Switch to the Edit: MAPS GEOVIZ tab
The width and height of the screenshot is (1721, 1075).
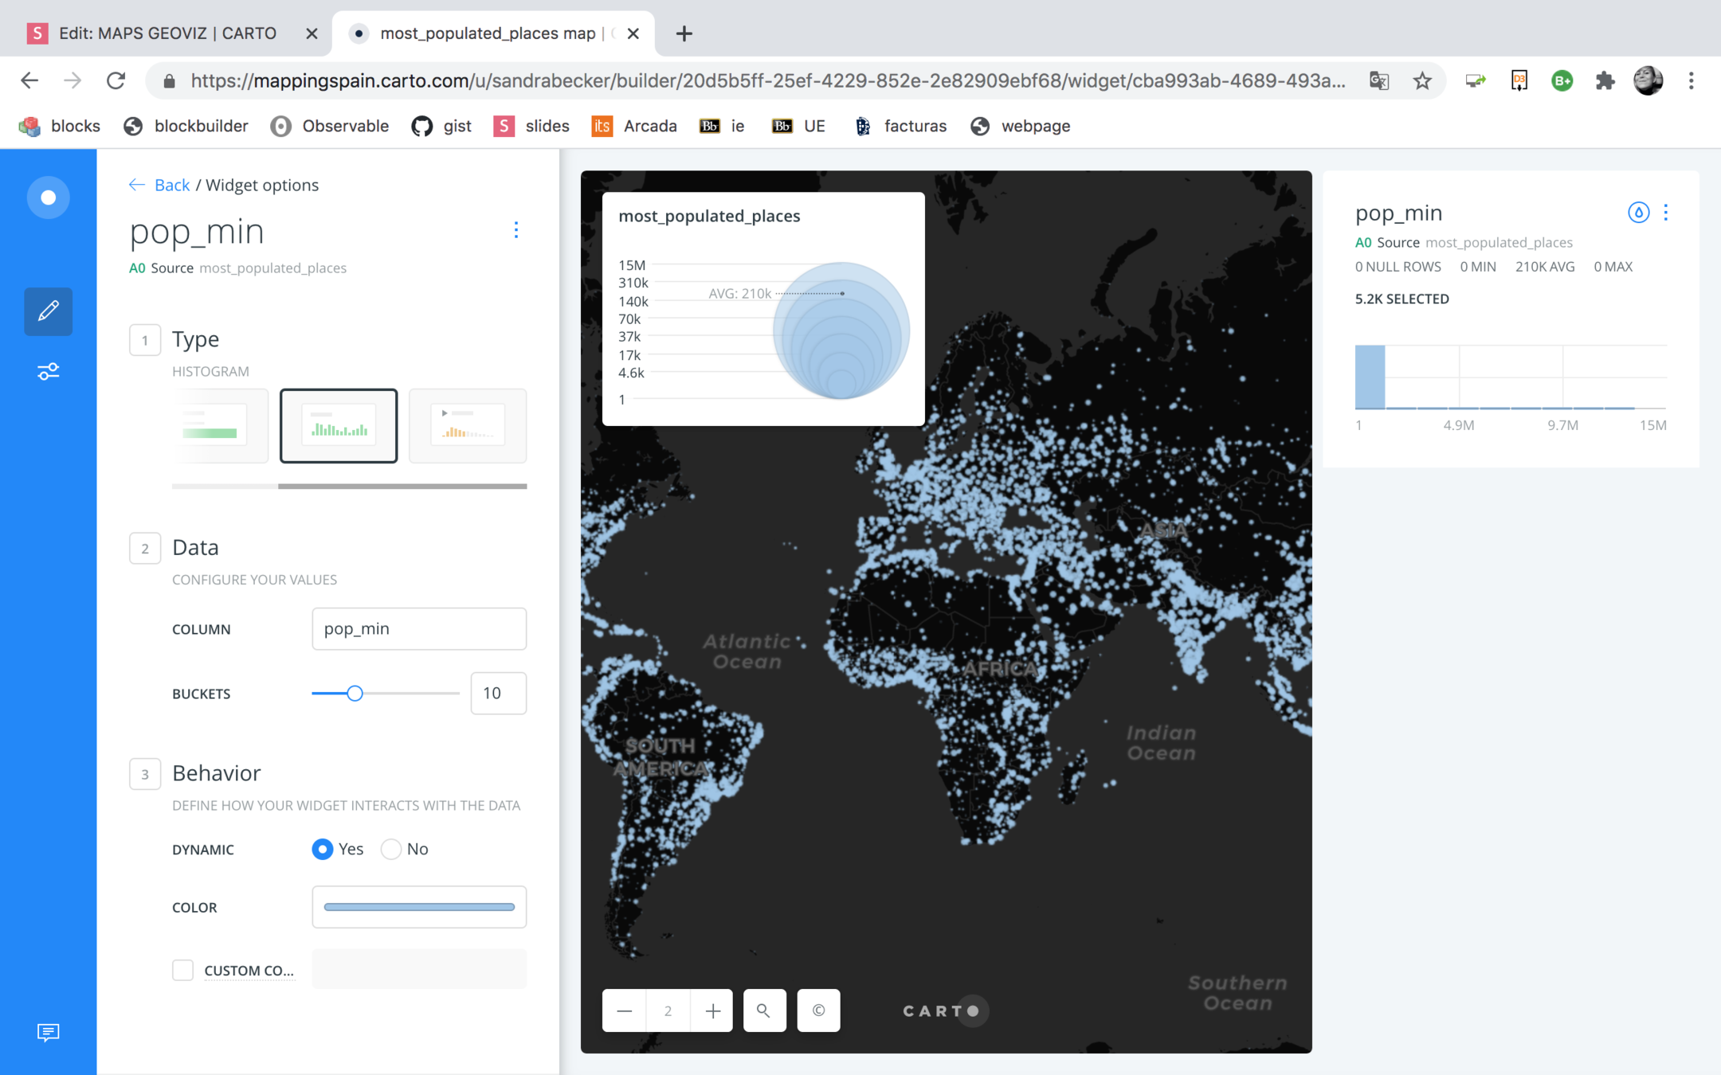click(x=167, y=33)
